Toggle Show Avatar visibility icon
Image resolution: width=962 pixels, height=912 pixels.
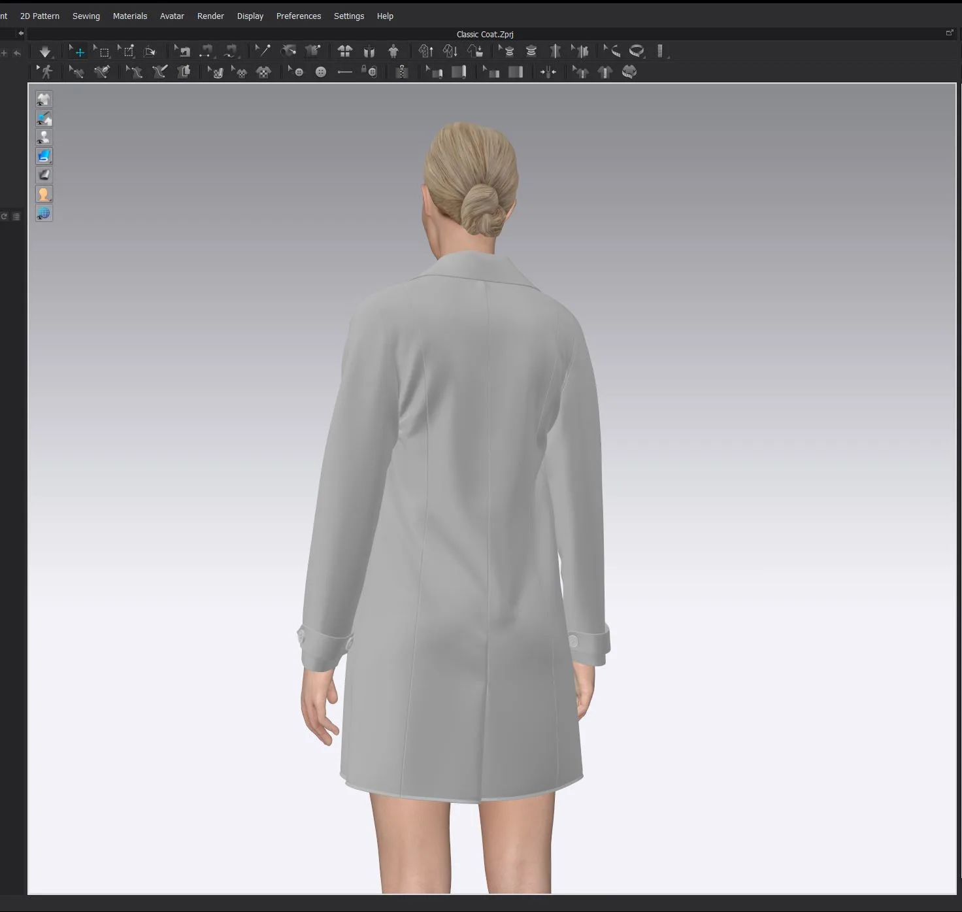(x=44, y=137)
